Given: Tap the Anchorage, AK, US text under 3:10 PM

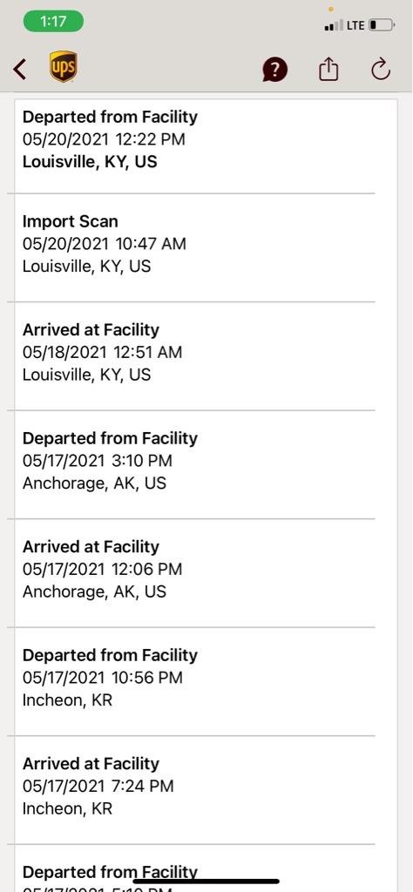Looking at the screenshot, I should tap(94, 483).
